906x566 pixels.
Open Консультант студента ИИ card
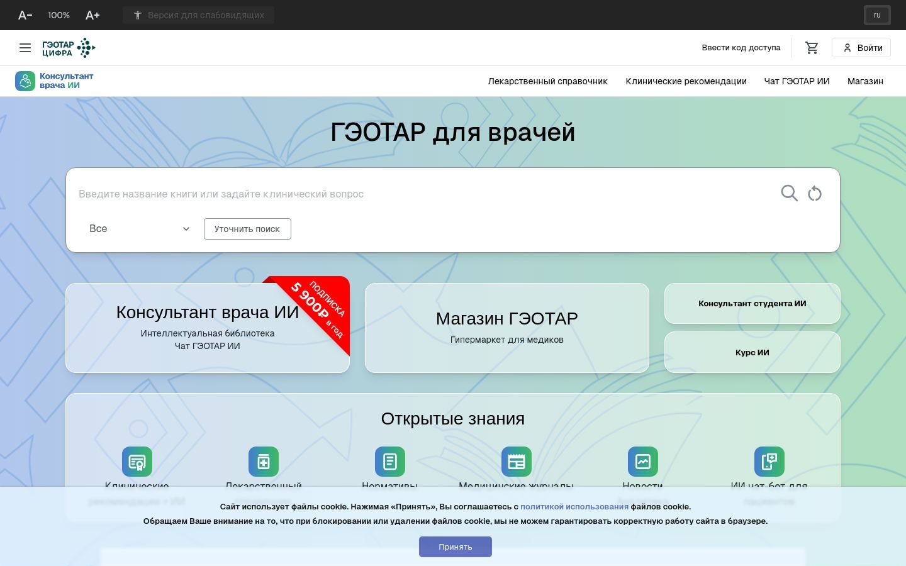(752, 303)
